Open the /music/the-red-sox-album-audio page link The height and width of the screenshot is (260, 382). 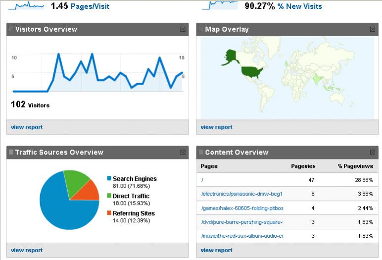point(242,236)
